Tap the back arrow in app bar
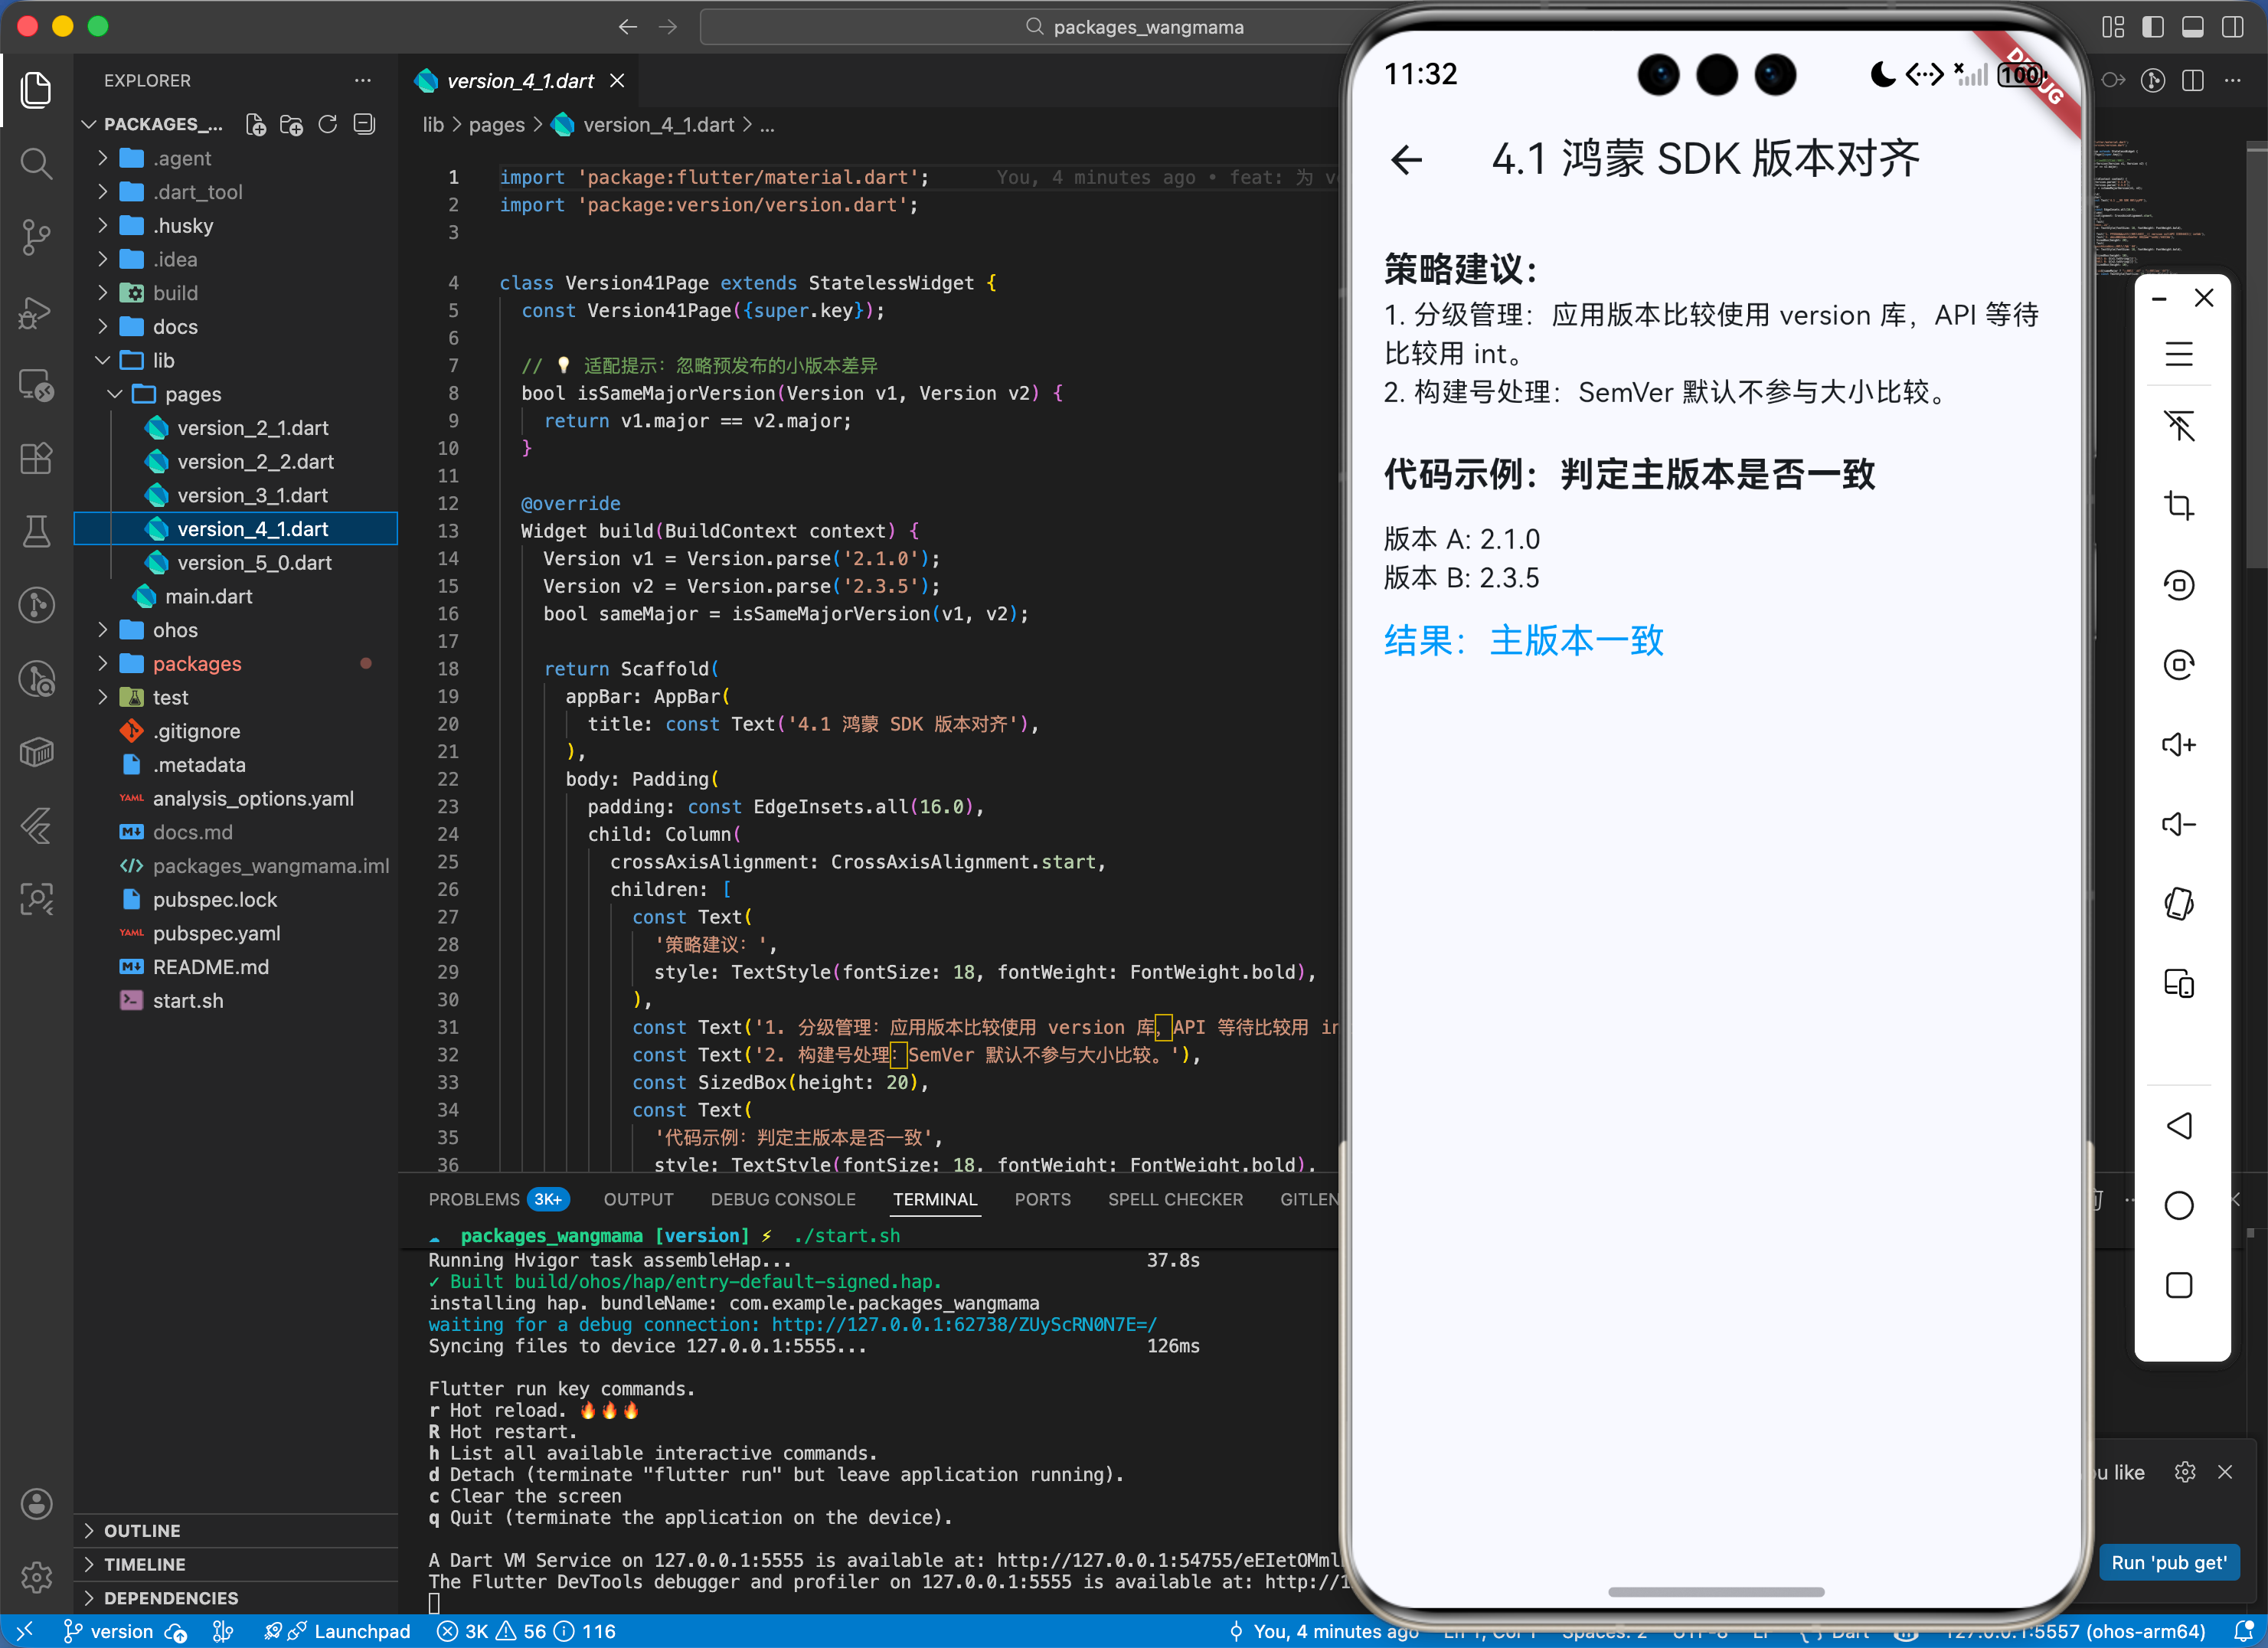2268x1648 pixels. [1406, 159]
